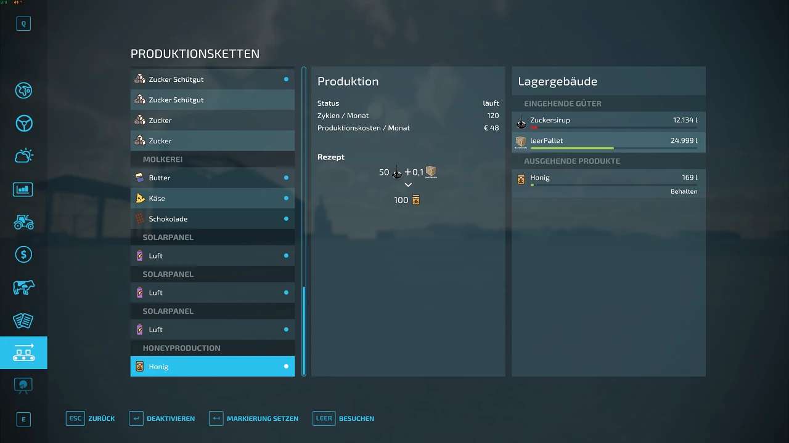
Task: Click the steering wheel sidebar icon
Action: pyautogui.click(x=23, y=123)
